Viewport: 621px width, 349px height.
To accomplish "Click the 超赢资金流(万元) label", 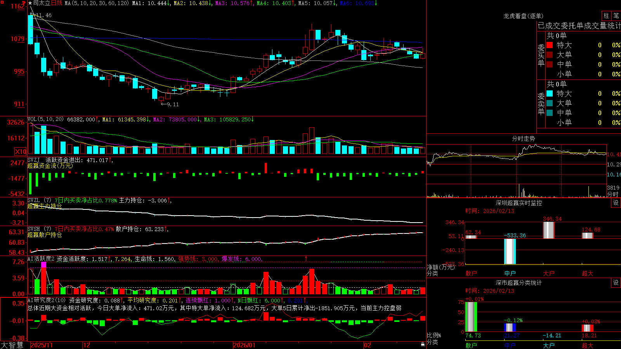I will click(50, 166).
